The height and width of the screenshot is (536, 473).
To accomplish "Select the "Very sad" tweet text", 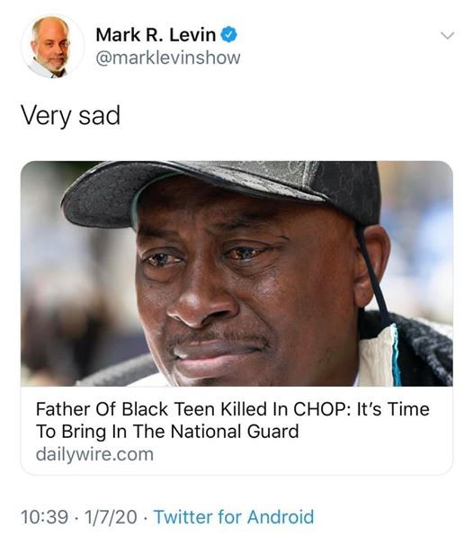I will [x=70, y=115].
